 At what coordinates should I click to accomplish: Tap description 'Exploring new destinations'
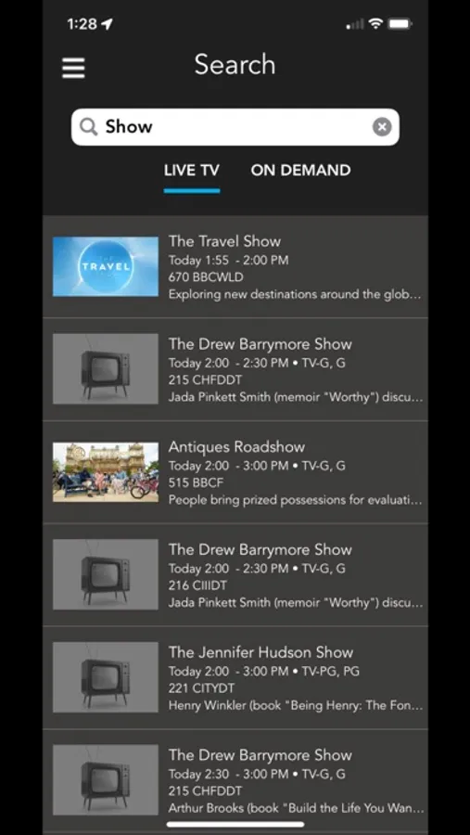click(295, 294)
